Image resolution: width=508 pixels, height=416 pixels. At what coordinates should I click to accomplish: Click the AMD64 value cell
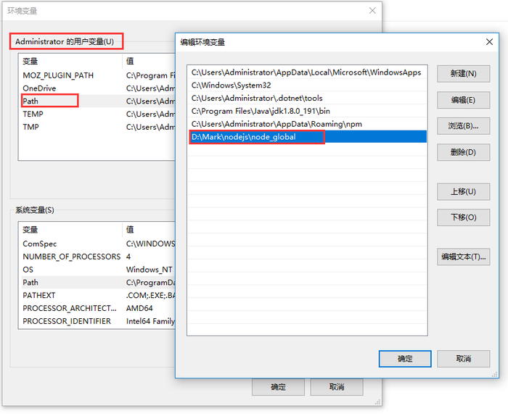coord(139,309)
